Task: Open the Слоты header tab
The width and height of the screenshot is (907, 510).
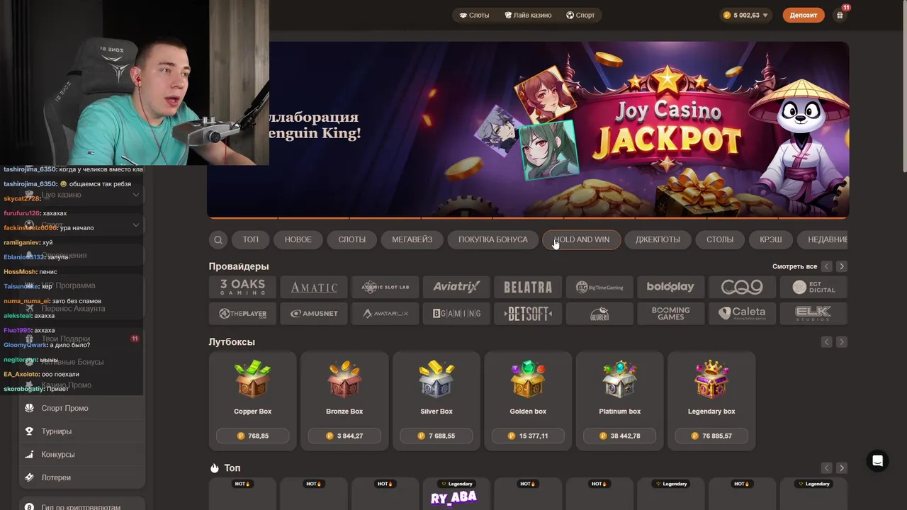Action: click(474, 15)
